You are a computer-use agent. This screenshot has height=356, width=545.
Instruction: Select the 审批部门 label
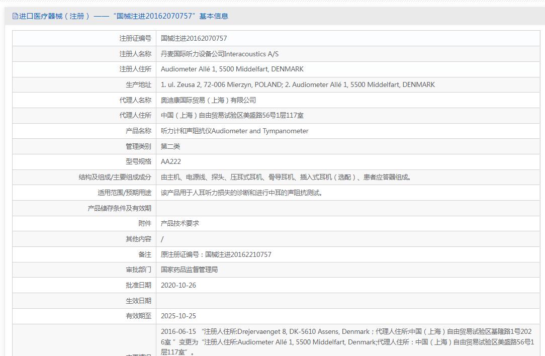click(x=138, y=270)
